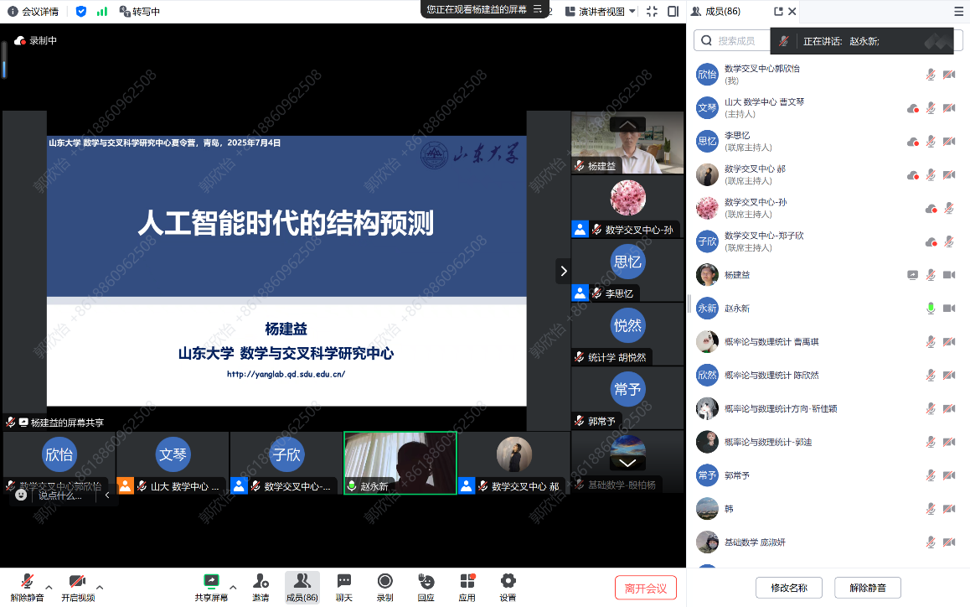Click the red 离开会议 leave button
This screenshot has width=970, height=607.
click(x=645, y=588)
